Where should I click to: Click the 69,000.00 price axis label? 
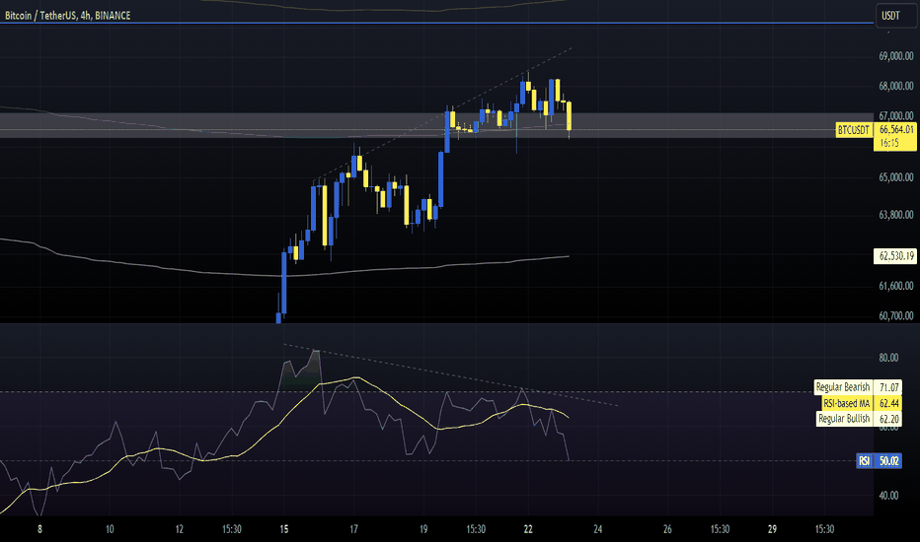tap(896, 56)
